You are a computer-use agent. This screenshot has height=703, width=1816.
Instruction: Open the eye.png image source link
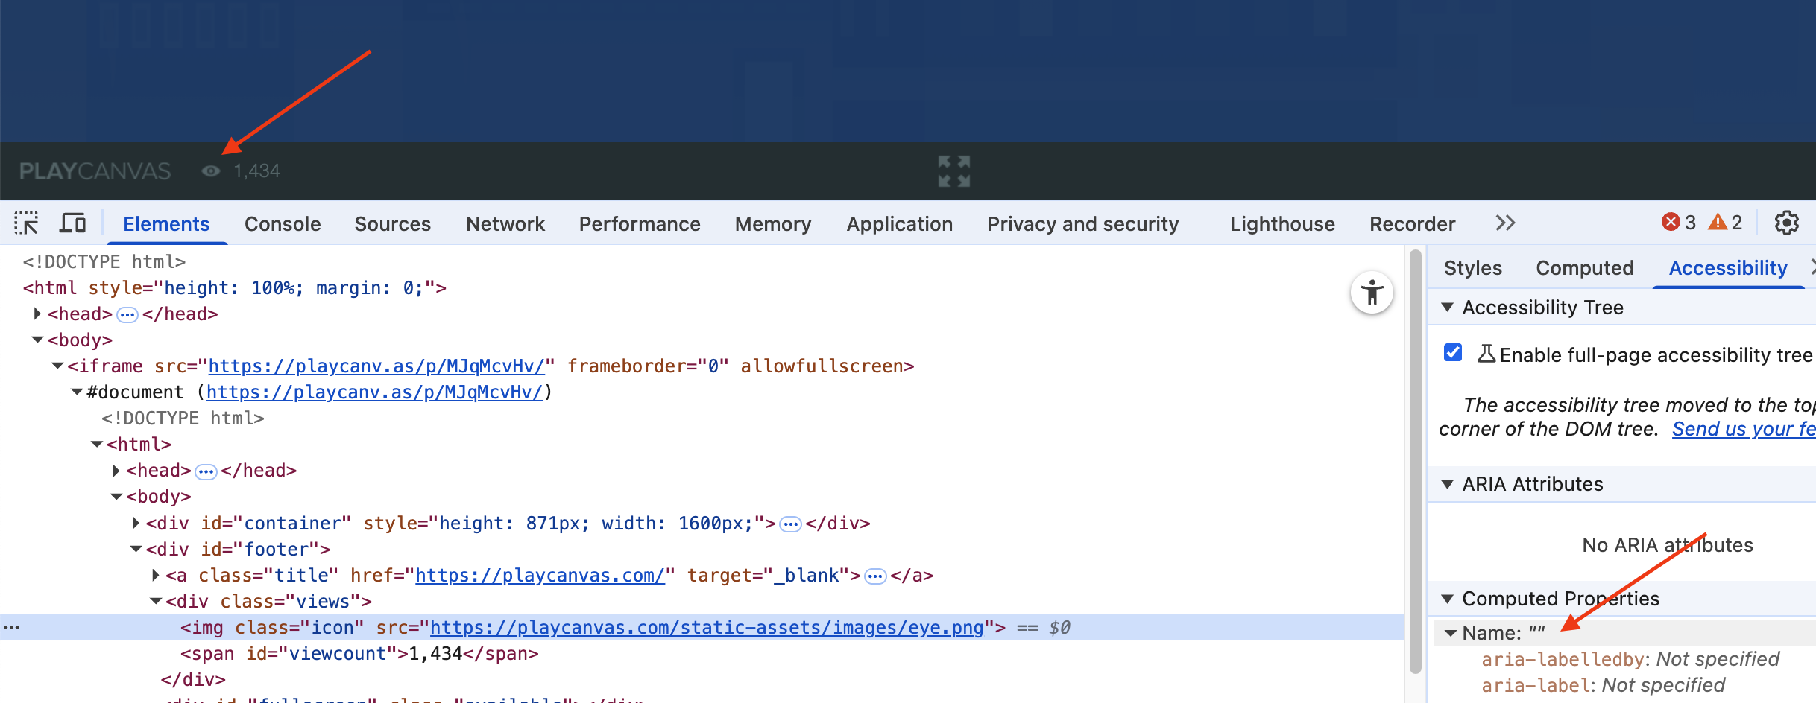pos(706,628)
